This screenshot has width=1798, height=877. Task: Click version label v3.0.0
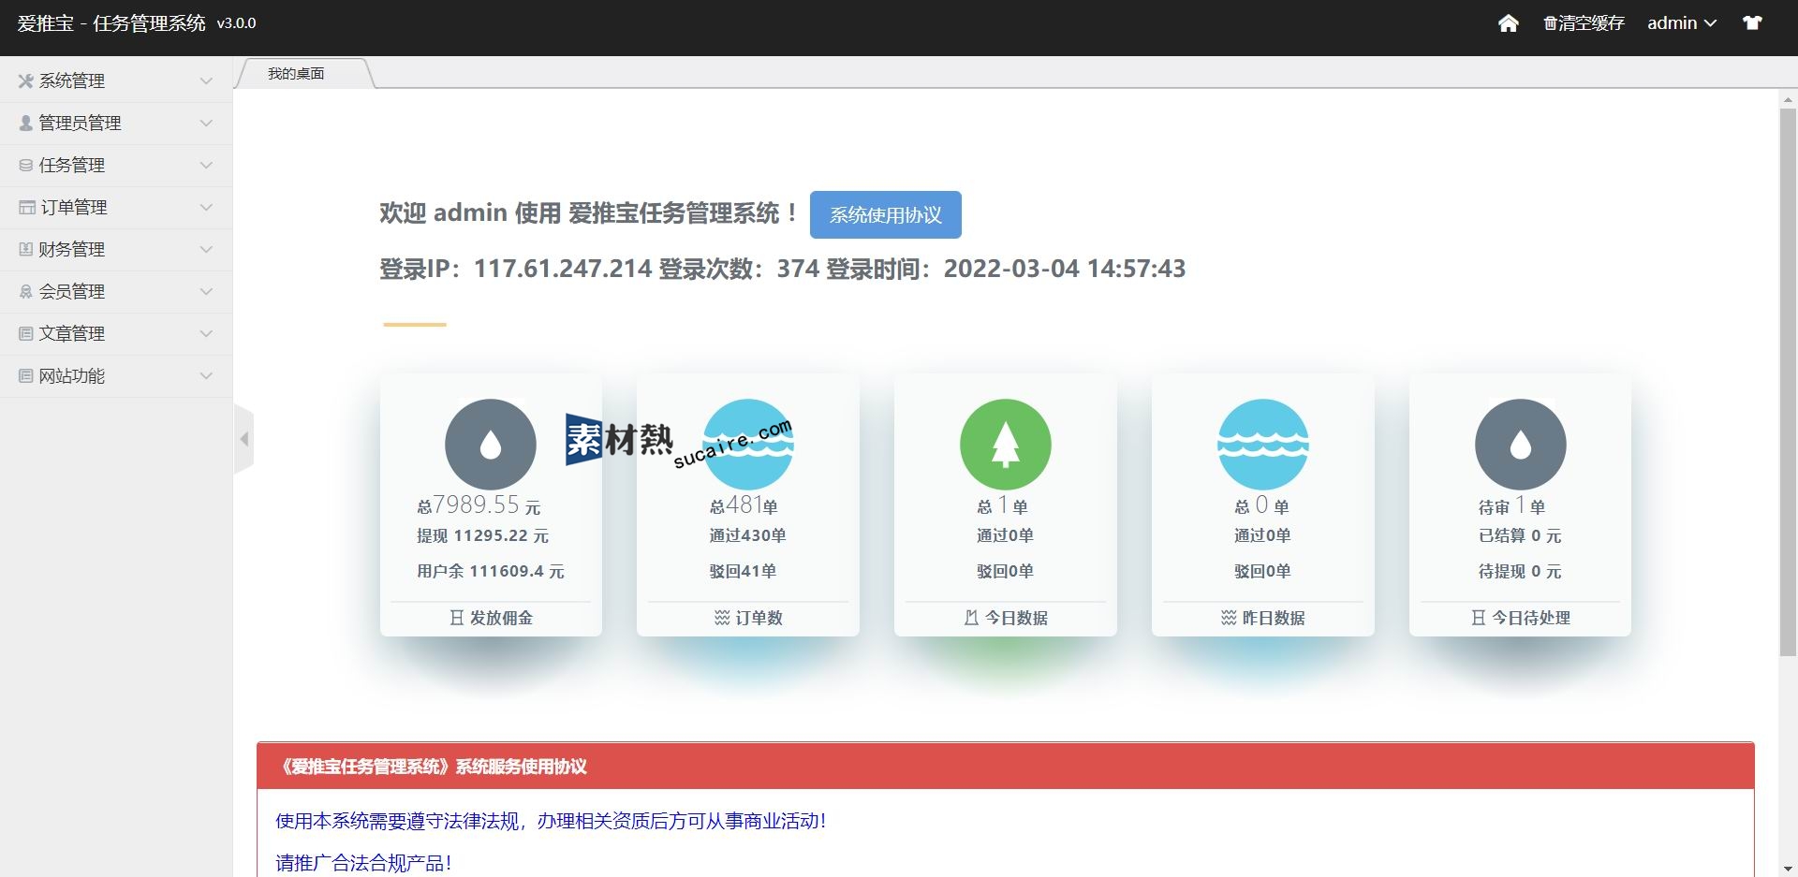tap(236, 23)
